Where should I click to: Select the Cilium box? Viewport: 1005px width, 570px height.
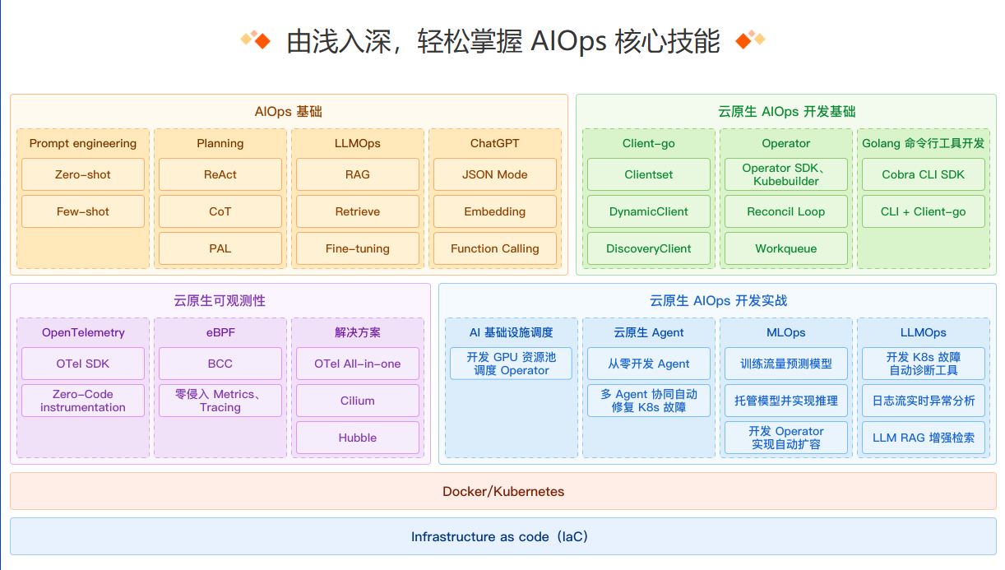coord(358,401)
